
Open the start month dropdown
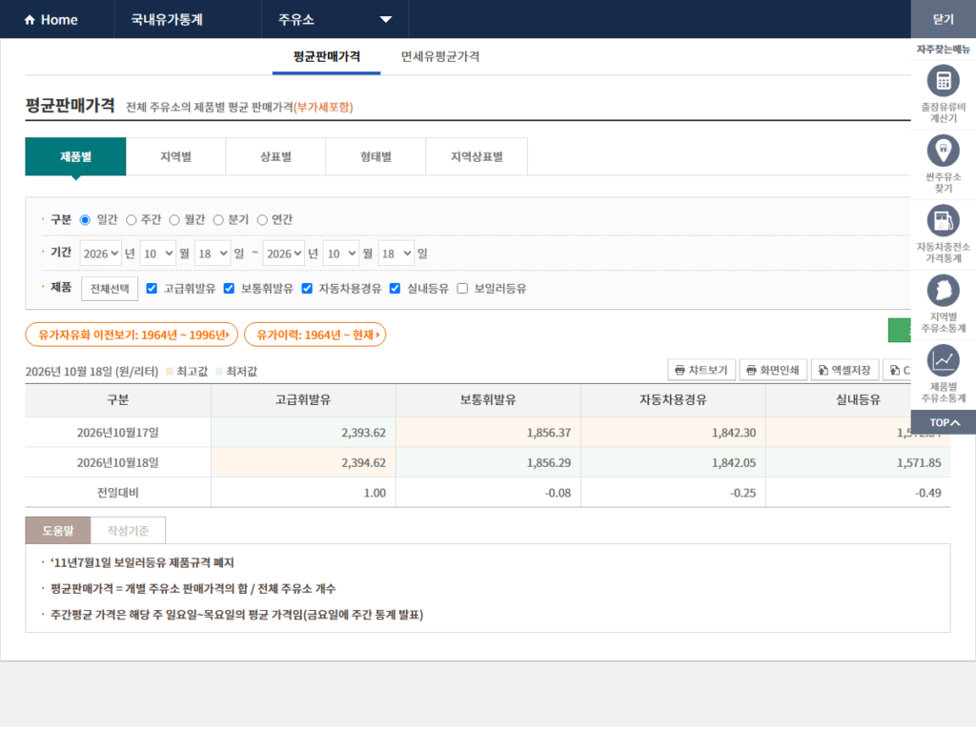[158, 254]
